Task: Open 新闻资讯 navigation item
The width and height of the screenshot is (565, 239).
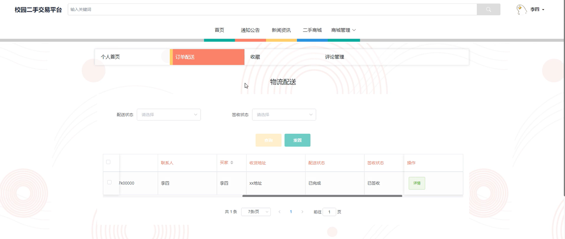Action: tap(281, 30)
